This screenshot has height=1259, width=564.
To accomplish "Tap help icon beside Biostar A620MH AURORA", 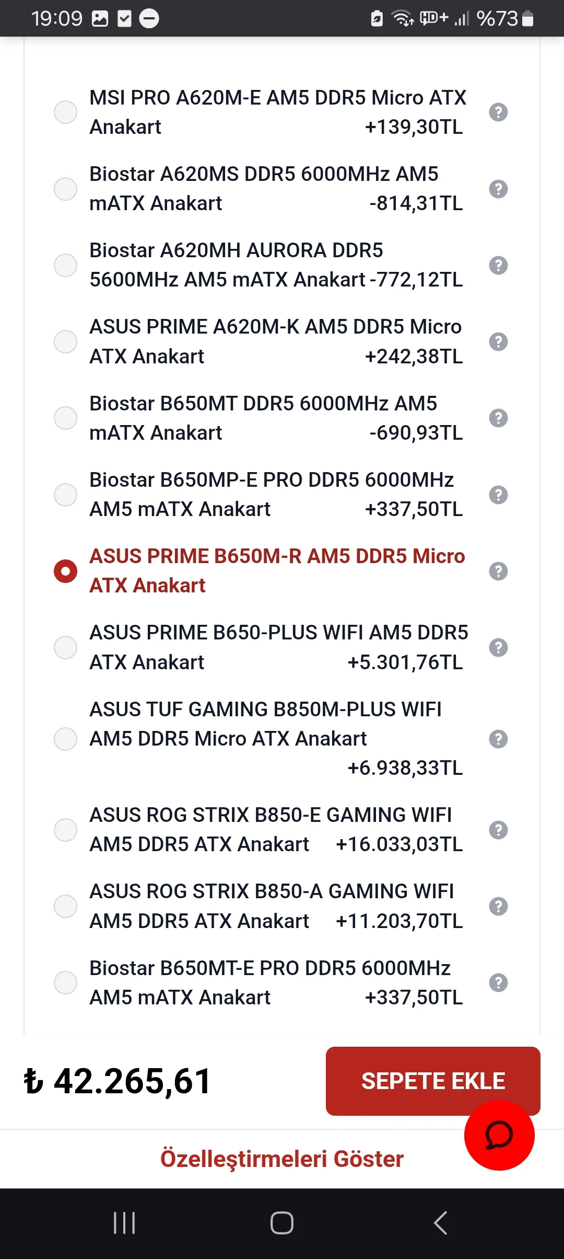I will coord(498,265).
